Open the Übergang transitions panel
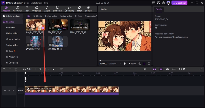The image size is (205, 108). (x=69, y=9)
